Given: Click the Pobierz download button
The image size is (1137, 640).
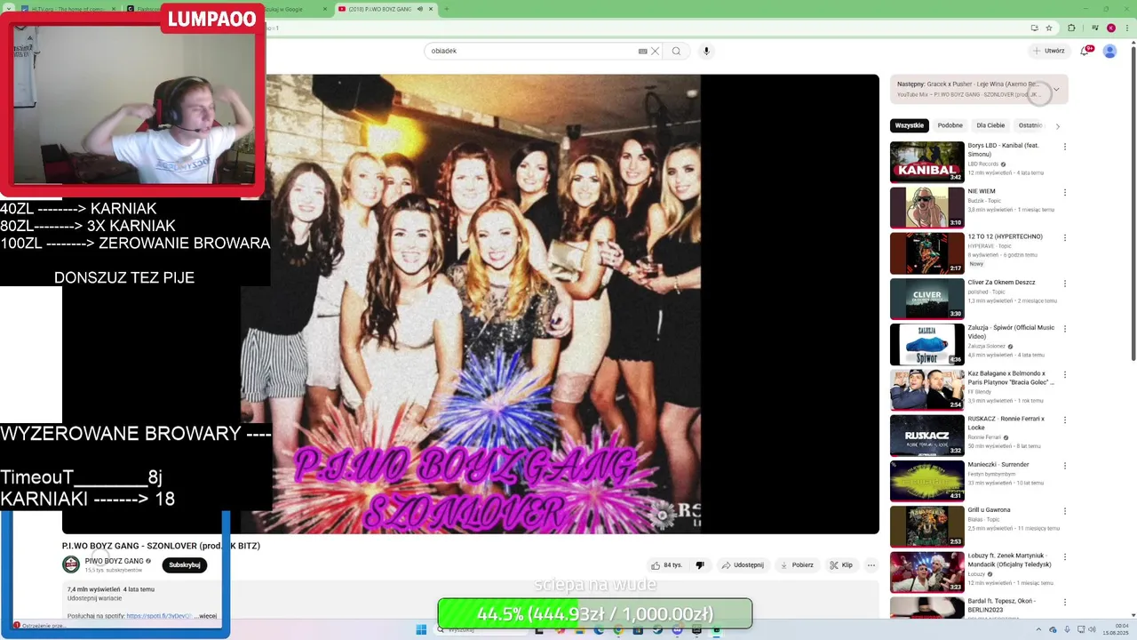Looking at the screenshot, I should (796, 565).
